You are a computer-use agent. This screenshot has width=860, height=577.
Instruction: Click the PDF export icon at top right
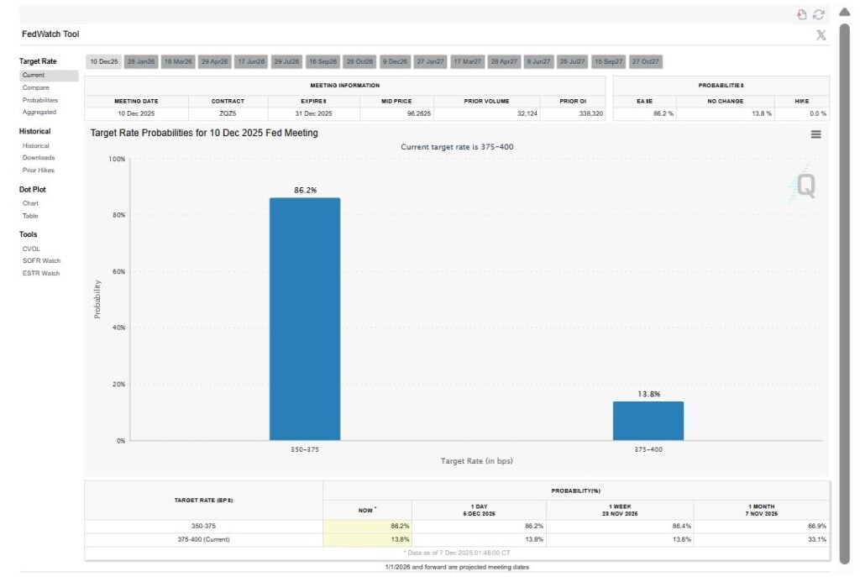[x=800, y=14]
